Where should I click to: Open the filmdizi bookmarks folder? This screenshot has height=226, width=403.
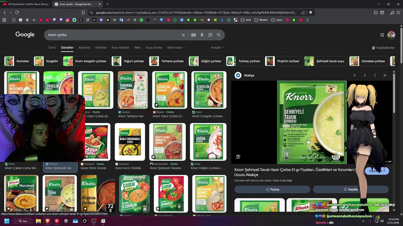(261, 20)
